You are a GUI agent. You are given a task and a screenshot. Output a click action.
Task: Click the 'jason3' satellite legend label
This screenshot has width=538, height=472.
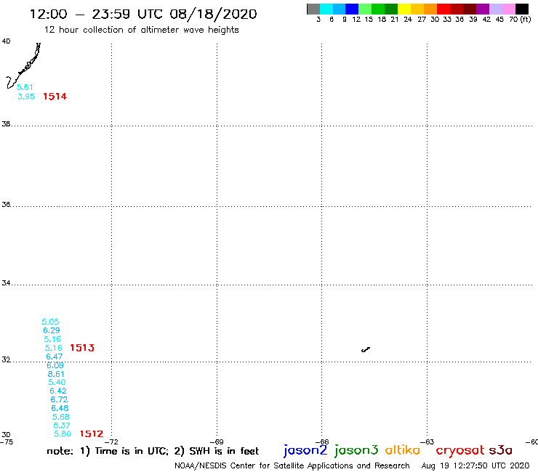356,450
